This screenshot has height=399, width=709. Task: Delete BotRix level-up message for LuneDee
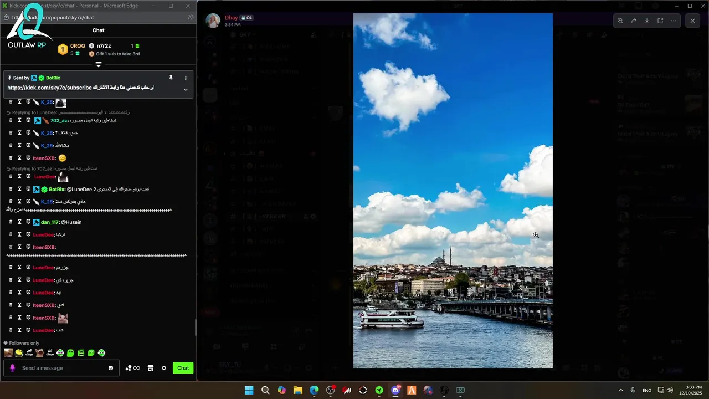[11, 189]
